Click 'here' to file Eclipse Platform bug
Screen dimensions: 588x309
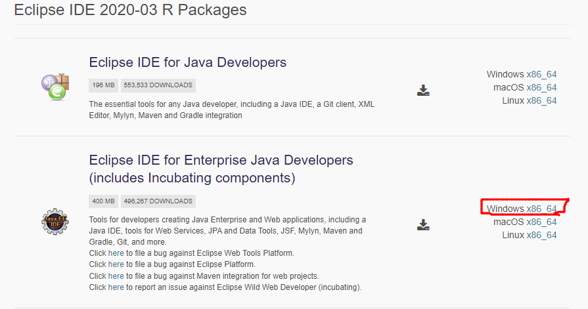116,264
